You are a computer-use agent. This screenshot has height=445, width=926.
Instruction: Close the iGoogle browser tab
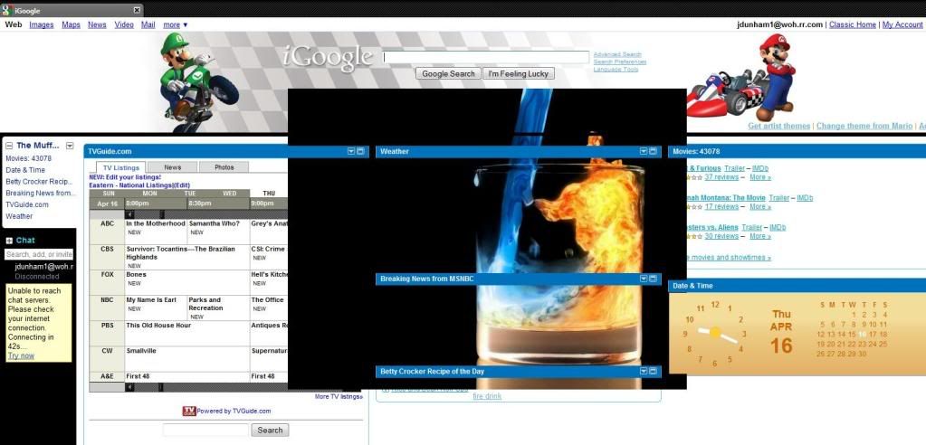137,10
